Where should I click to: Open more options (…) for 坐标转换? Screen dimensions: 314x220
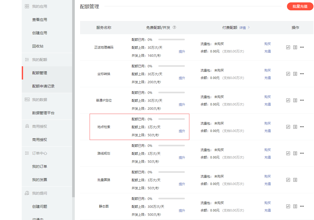[302, 74]
